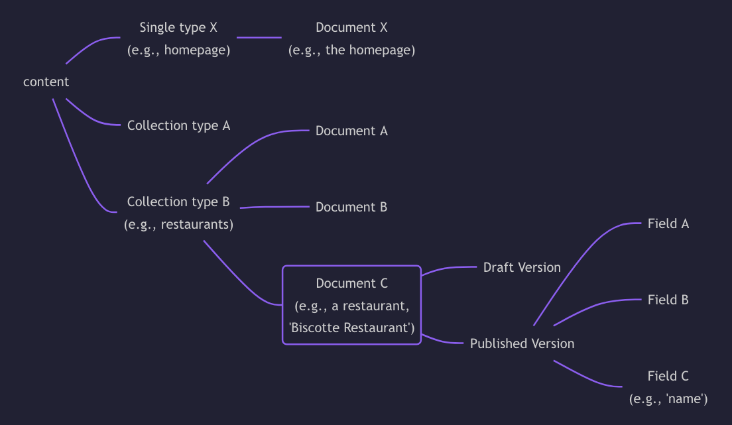
Task: Select the connector from Collection type B to Document B
Action: coord(274,207)
